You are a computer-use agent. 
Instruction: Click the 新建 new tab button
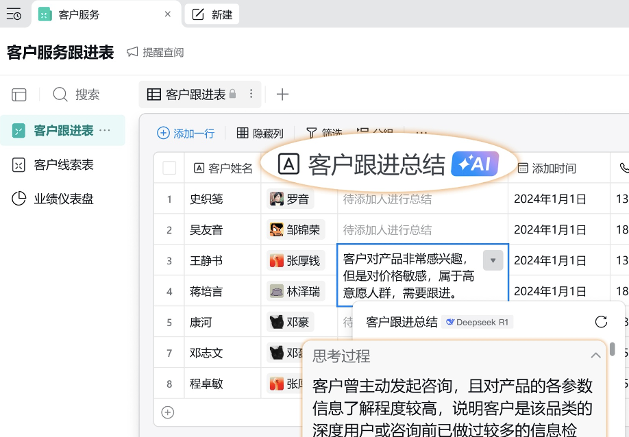click(212, 14)
